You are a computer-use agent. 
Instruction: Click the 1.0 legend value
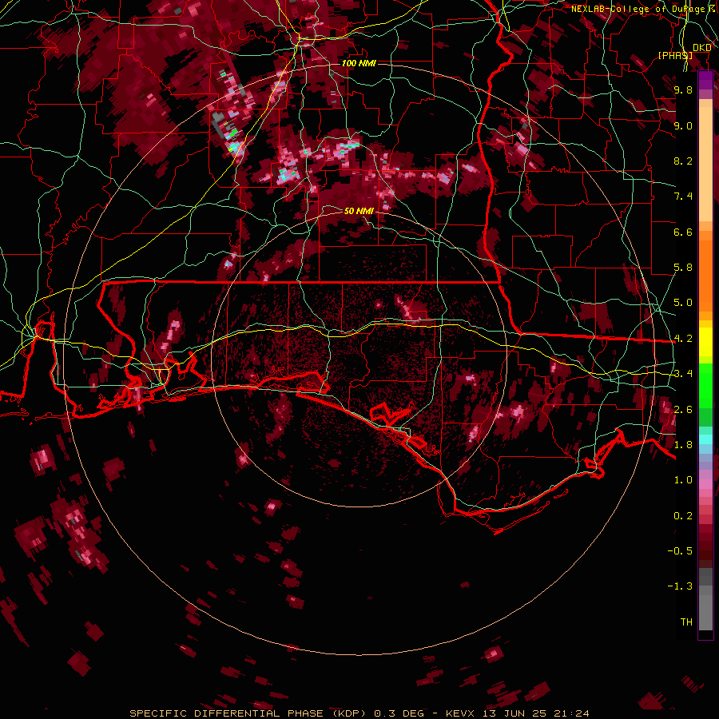(683, 480)
